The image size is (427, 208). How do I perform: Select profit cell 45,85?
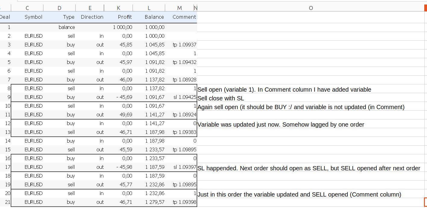click(126, 45)
